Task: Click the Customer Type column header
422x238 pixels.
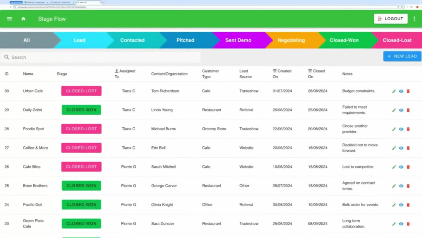Action: click(x=211, y=74)
